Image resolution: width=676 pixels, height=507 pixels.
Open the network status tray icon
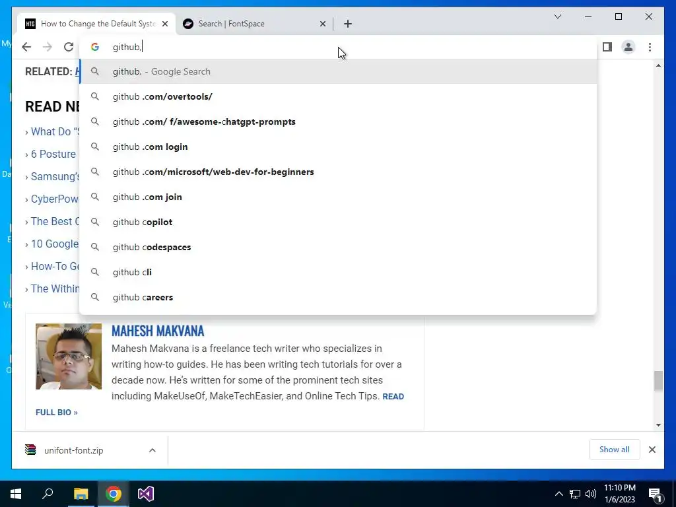(575, 494)
